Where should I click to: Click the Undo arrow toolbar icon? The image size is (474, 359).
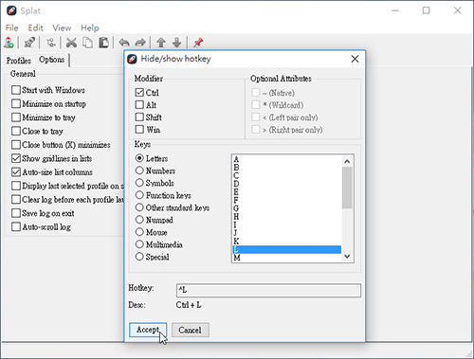point(124,43)
